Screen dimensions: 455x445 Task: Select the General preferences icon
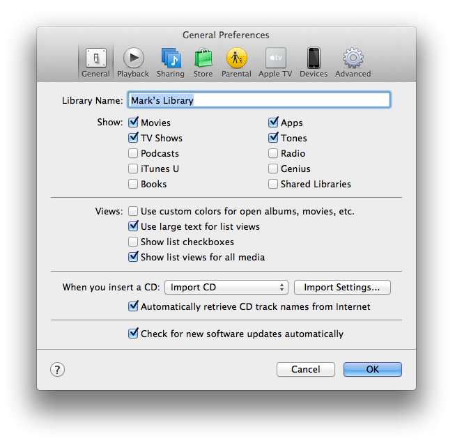click(95, 61)
